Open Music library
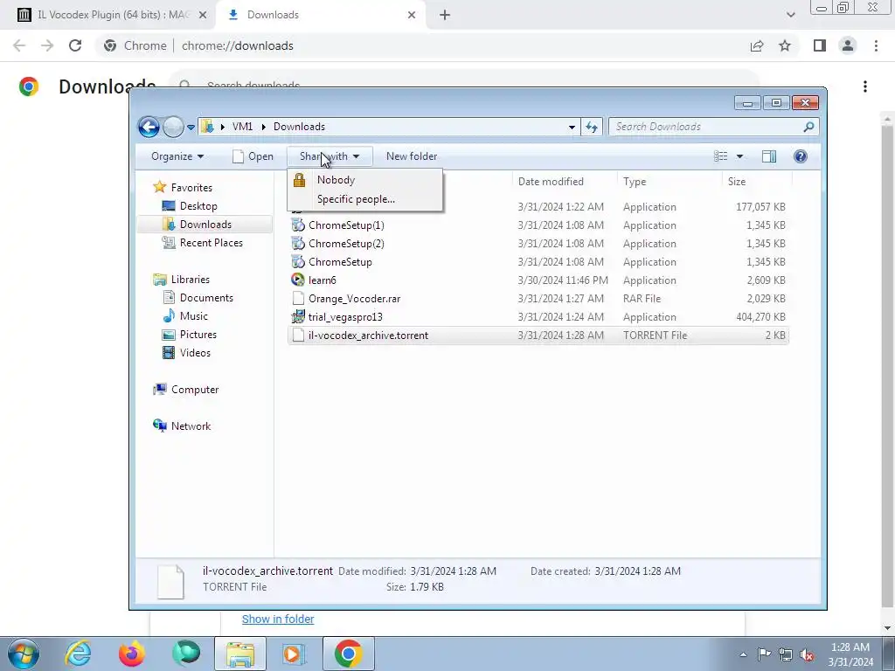895x671 pixels. (193, 316)
